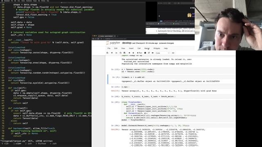Click the gift icon in the background window
262x147 pixels.
pyautogui.click(x=189, y=15)
